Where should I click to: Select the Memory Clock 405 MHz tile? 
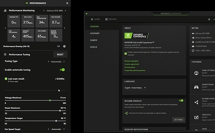pyautogui.click(x=28, y=35)
